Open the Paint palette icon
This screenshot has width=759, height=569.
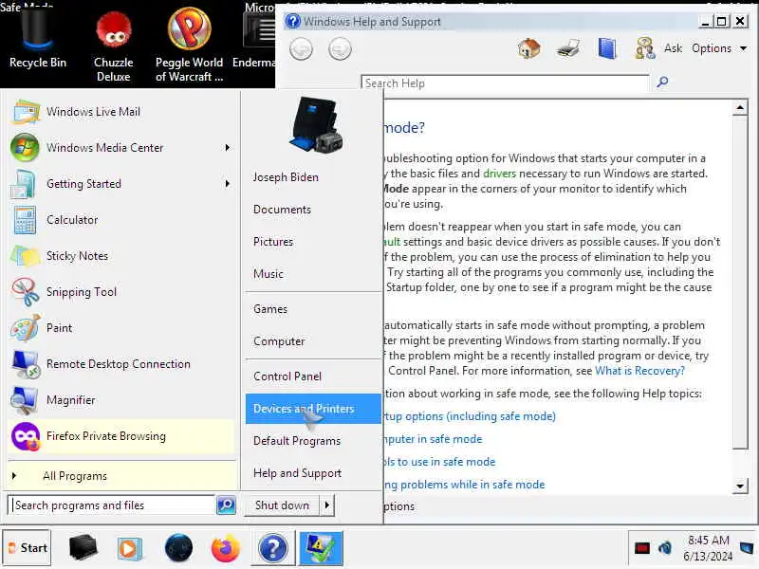click(26, 328)
